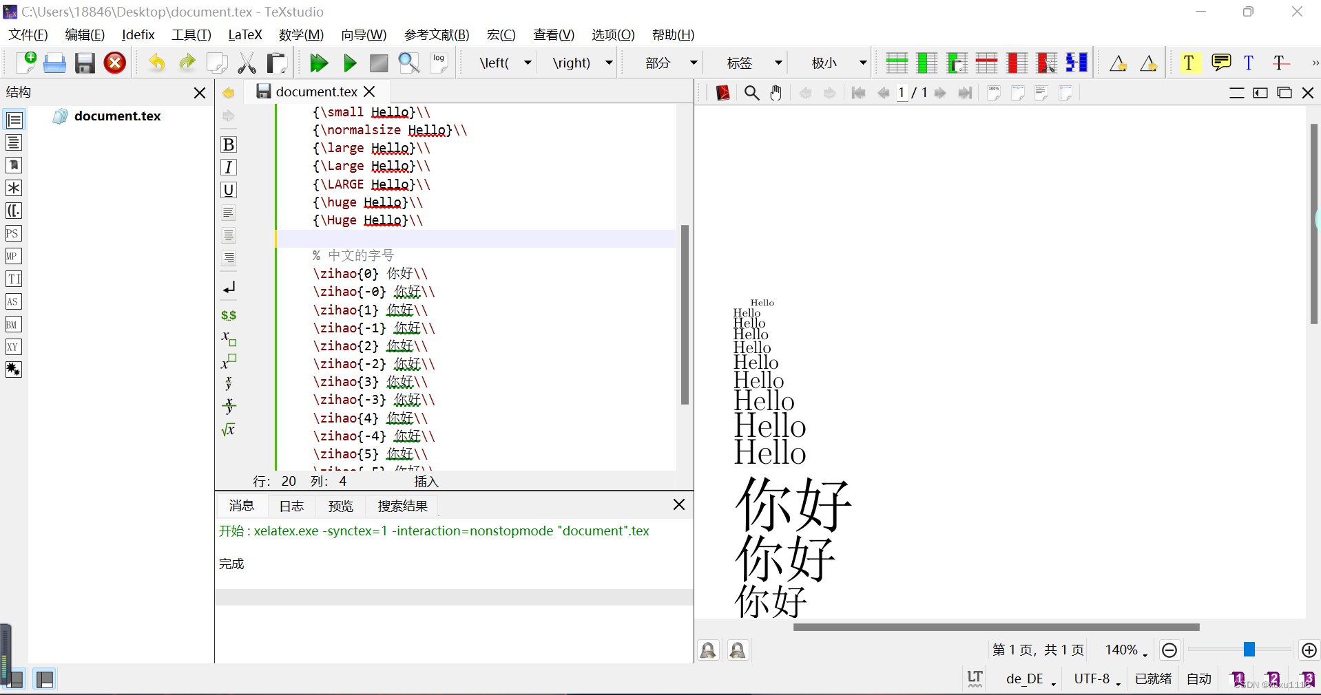Zoom out PDF with the minus button
Viewport: 1321px width, 695px height.
(x=1169, y=650)
